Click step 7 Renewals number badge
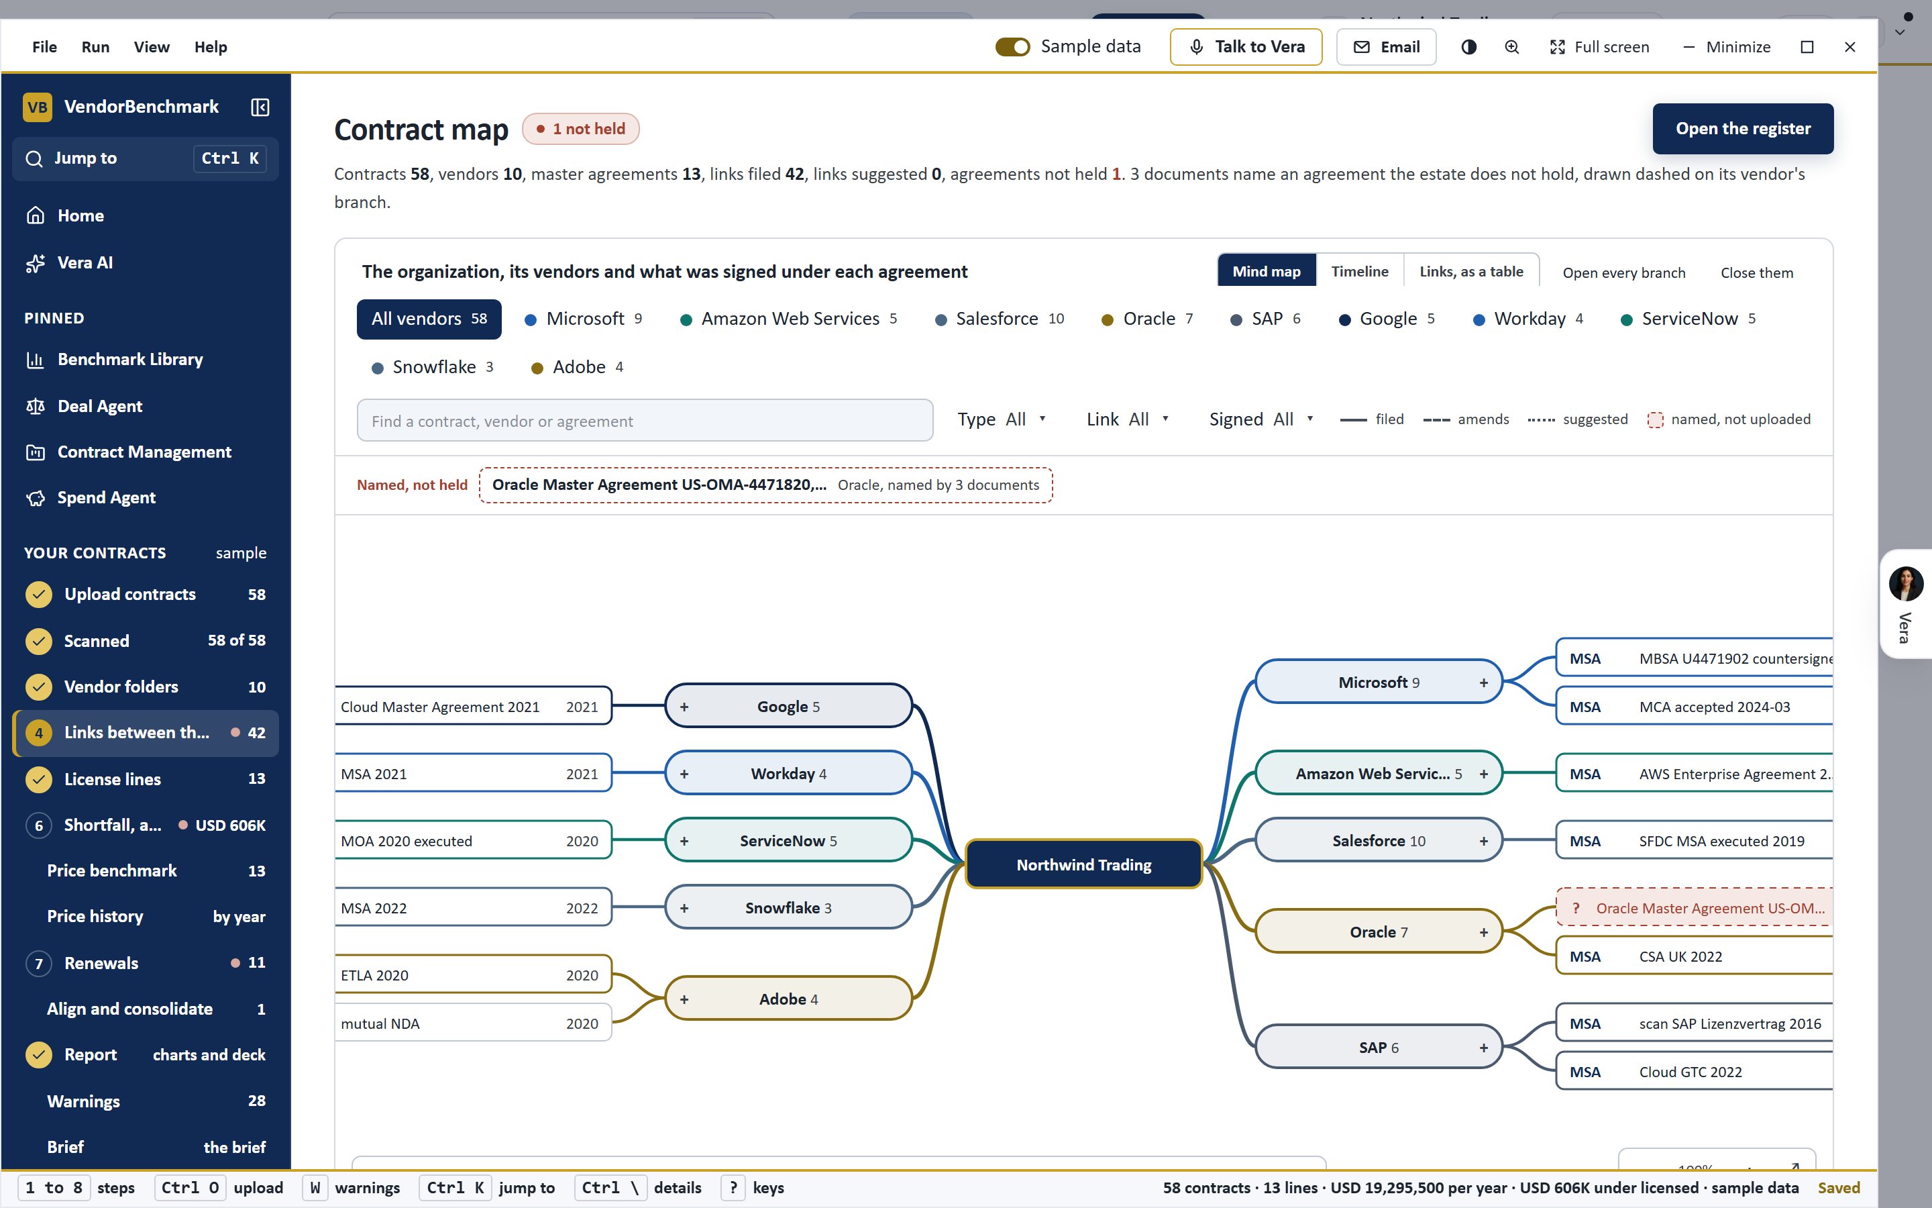Image resolution: width=1932 pixels, height=1208 pixels. click(x=38, y=964)
